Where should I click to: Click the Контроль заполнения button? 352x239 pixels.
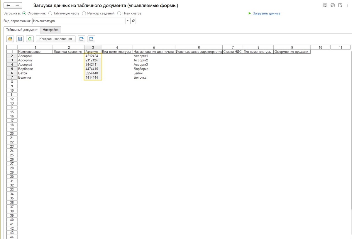pos(56,39)
